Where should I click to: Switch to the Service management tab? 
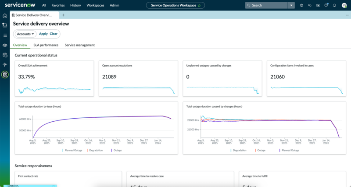pyautogui.click(x=80, y=45)
